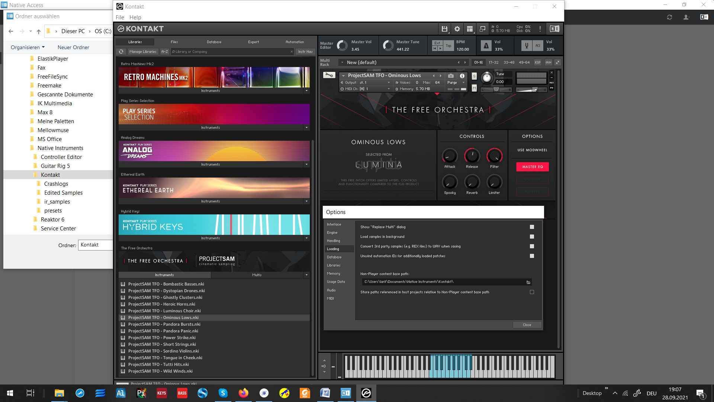Screen dimensions: 714x402
Task: Close the Options dialog with Close button
Action: (x=527, y=325)
